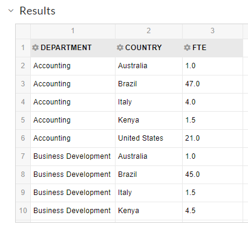Select column 2 header
This screenshot has height=227, width=248.
[x=149, y=31]
